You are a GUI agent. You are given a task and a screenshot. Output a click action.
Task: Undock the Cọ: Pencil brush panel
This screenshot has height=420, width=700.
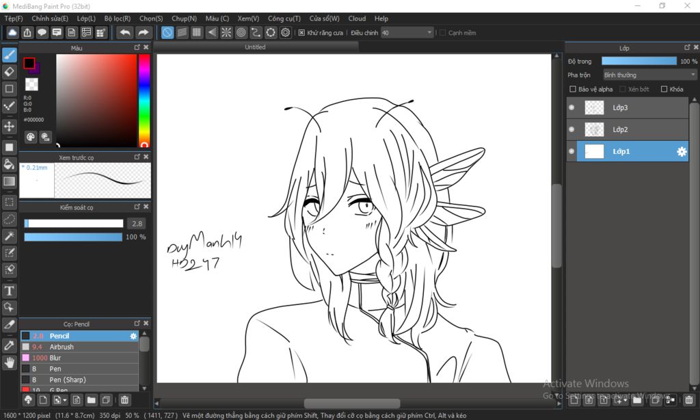pos(137,323)
